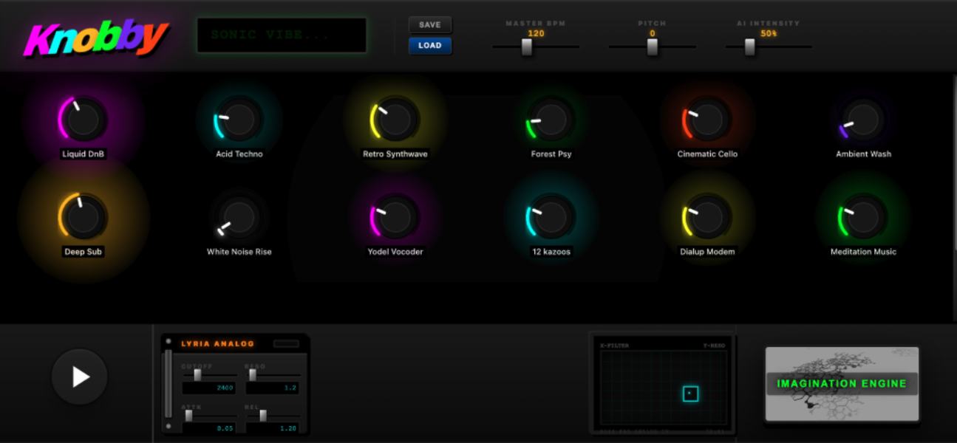
Task: Select the Liquid DnB preset knob
Action: pos(84,120)
